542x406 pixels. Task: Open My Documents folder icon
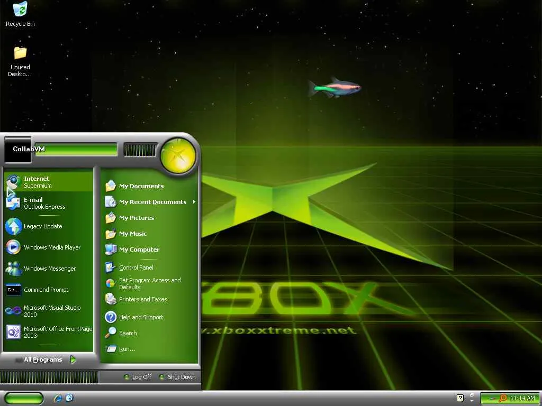111,186
